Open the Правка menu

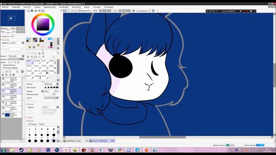(x=16, y=7)
